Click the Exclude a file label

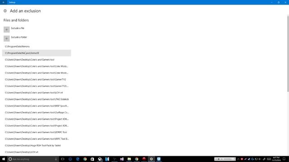pyautogui.click(x=18, y=28)
